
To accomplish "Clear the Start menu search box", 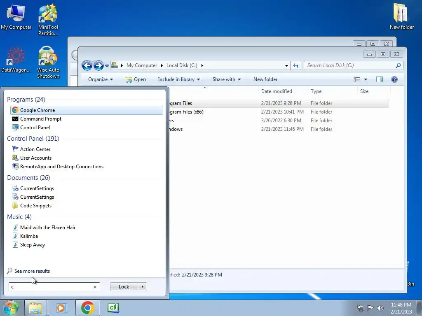I will coord(95,287).
